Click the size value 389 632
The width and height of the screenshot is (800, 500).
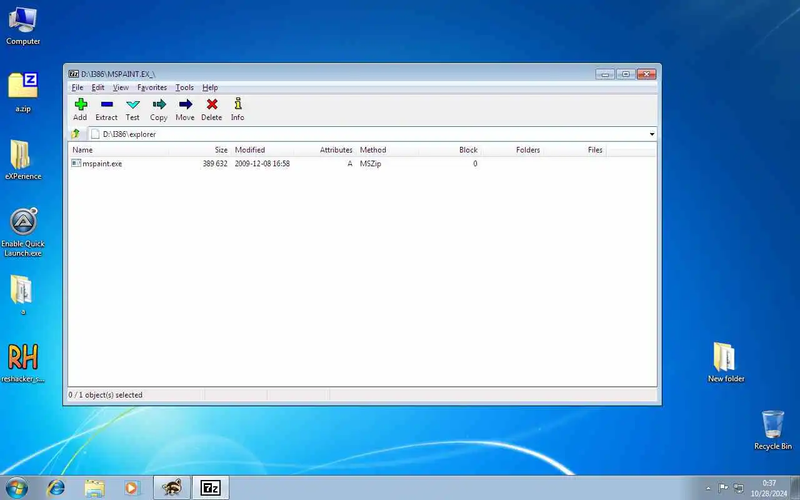[215, 164]
